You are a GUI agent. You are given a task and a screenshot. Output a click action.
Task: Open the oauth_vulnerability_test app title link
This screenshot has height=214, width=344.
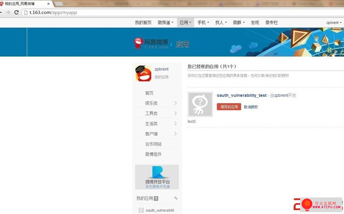click(242, 95)
